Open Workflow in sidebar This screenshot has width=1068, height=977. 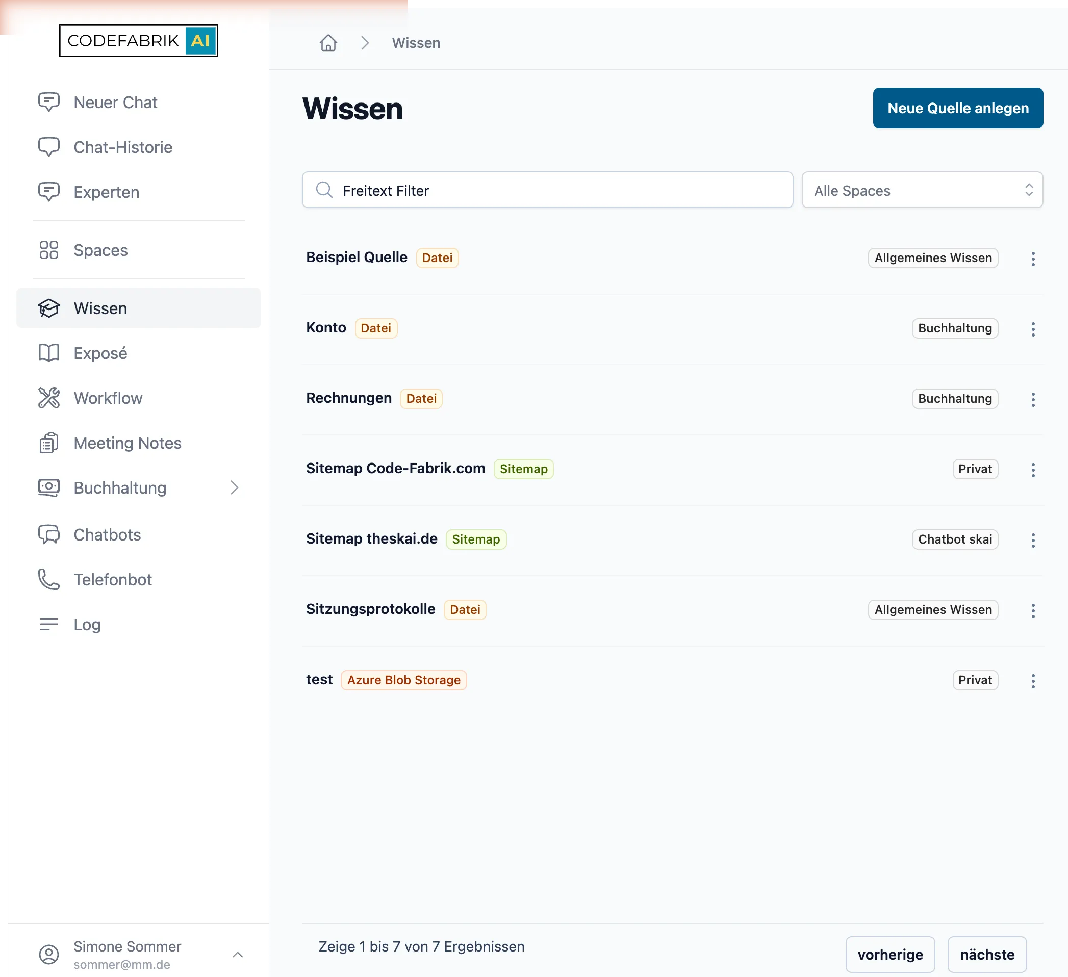coord(139,398)
